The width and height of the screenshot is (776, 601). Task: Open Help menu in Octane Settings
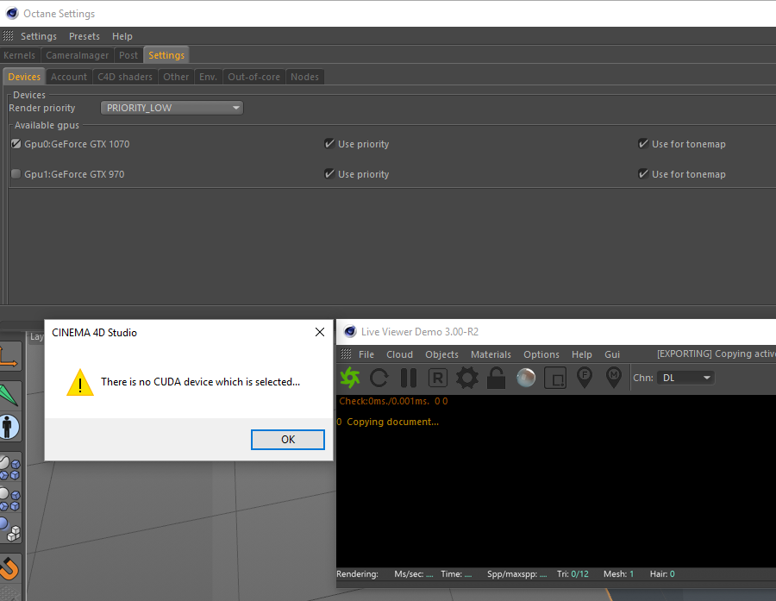click(122, 36)
